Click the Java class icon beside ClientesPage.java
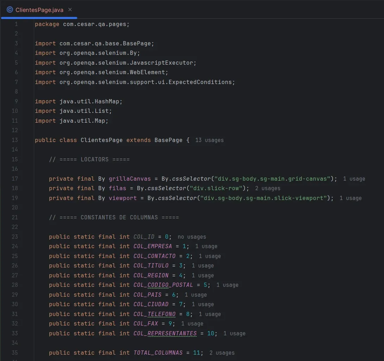Image resolution: width=384 pixels, height=361 pixels. coord(9,10)
